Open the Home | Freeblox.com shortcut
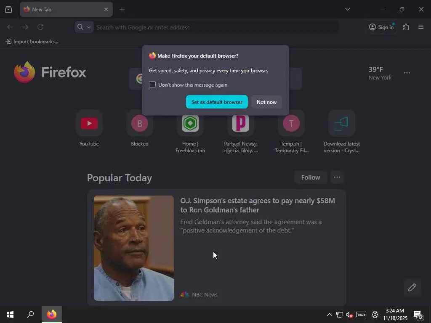This screenshot has height=323, width=431. tap(190, 132)
